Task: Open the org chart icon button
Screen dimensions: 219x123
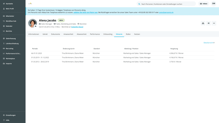Action: (x=203, y=23)
